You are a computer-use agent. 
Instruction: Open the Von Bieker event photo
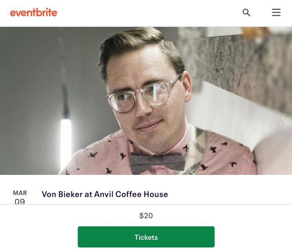[146, 101]
